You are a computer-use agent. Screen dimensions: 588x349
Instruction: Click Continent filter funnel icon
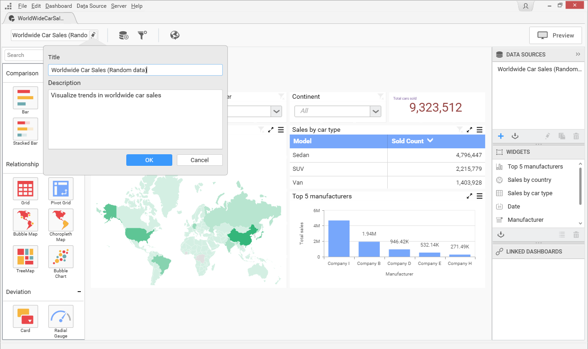[381, 96]
